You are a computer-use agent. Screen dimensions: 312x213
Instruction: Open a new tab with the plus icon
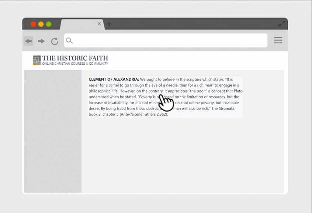click(x=109, y=24)
